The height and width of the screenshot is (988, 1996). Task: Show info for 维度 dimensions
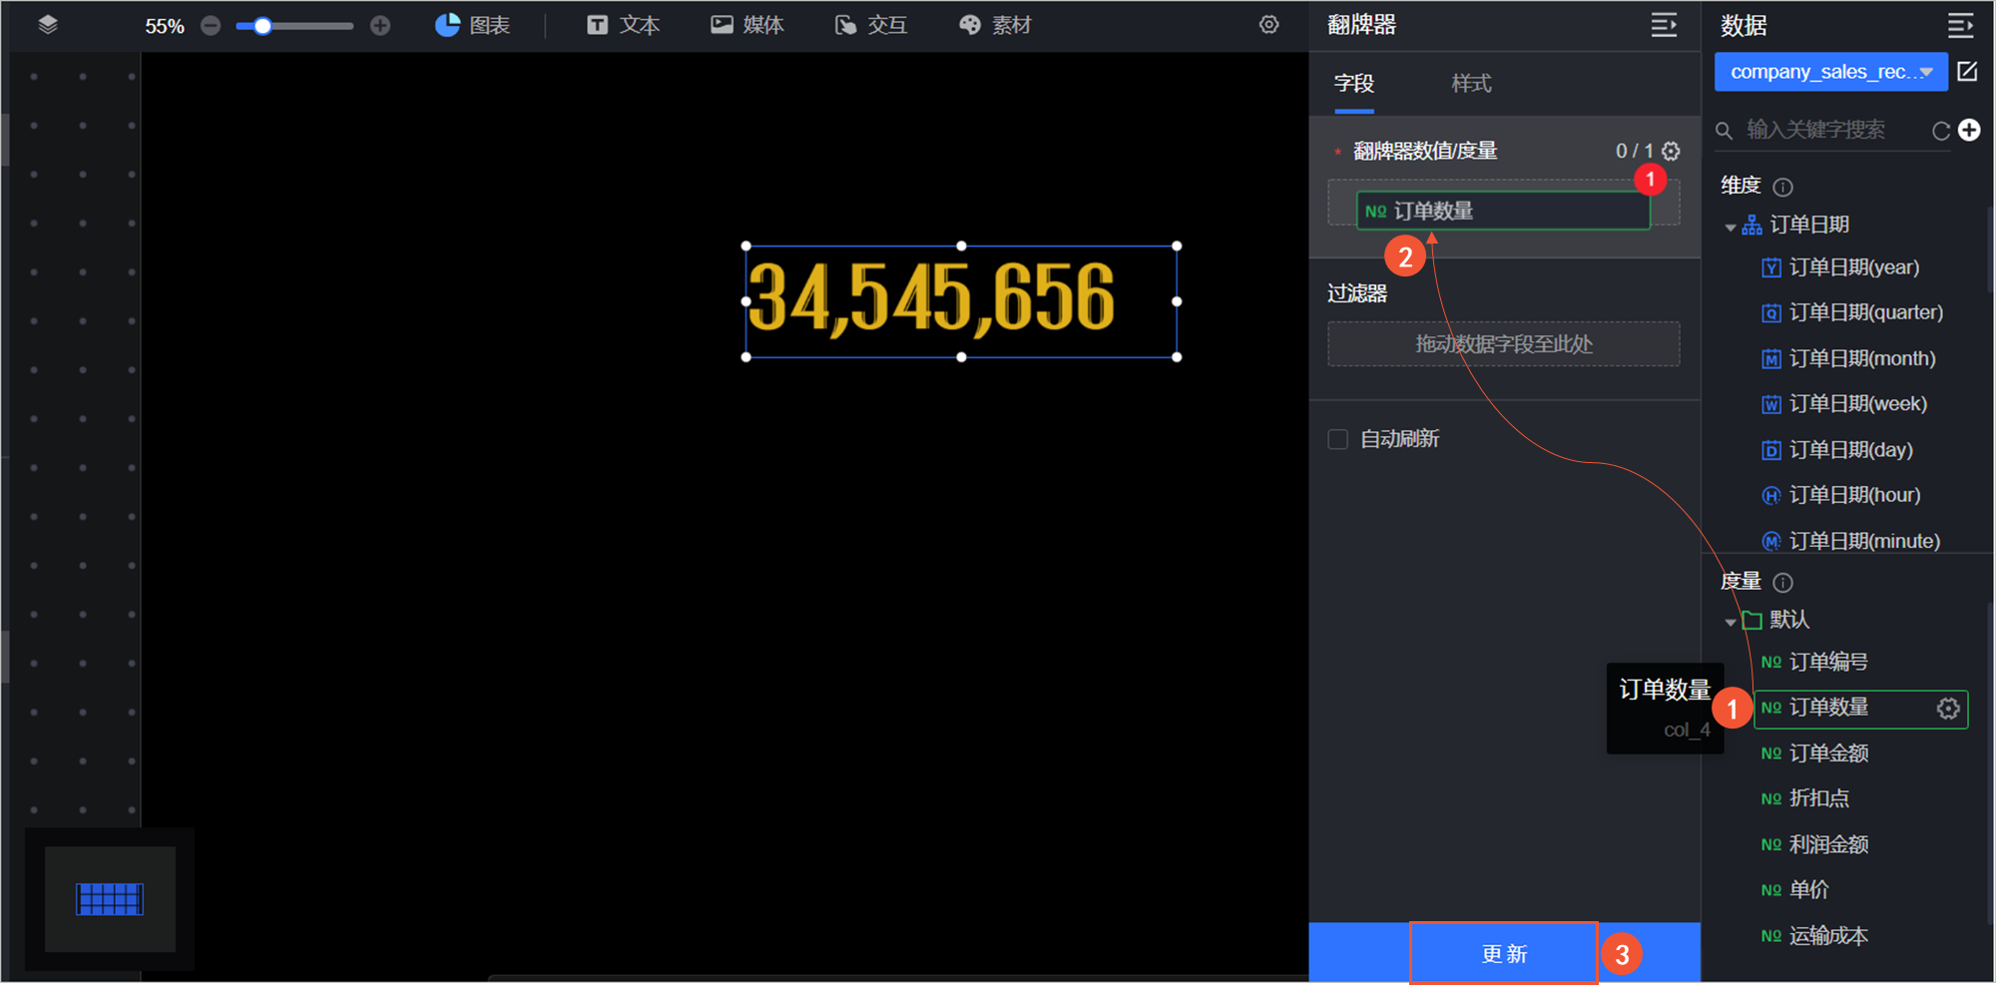1782,187
